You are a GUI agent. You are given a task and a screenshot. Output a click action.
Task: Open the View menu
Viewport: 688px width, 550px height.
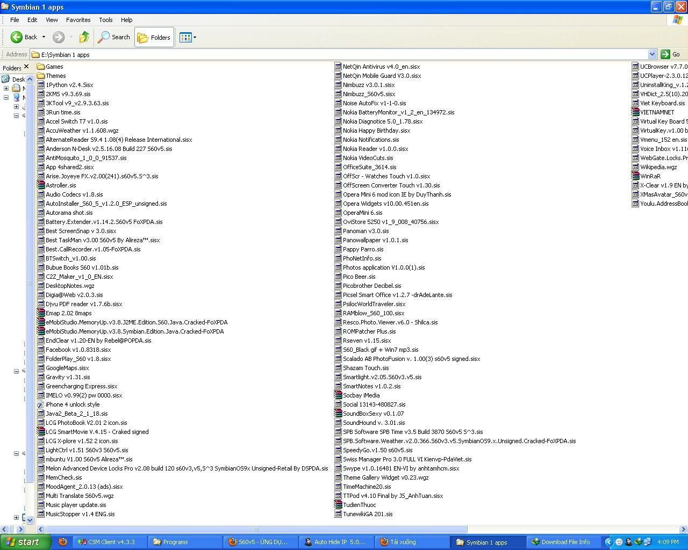[x=52, y=20]
